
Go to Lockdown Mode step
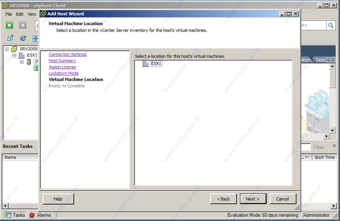coord(63,73)
